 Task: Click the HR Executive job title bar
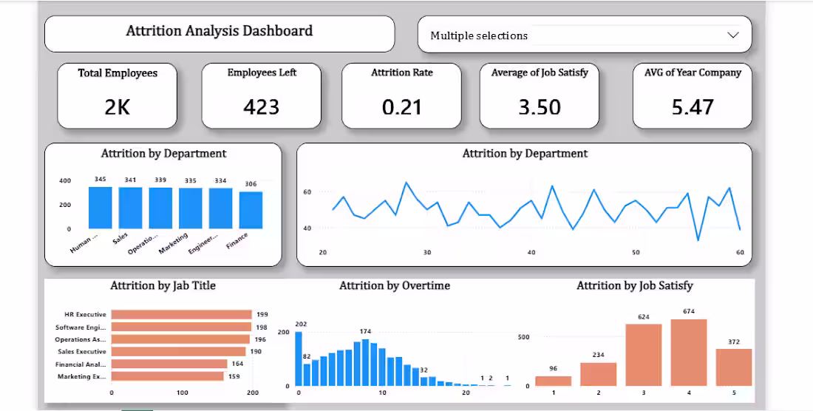pos(182,315)
